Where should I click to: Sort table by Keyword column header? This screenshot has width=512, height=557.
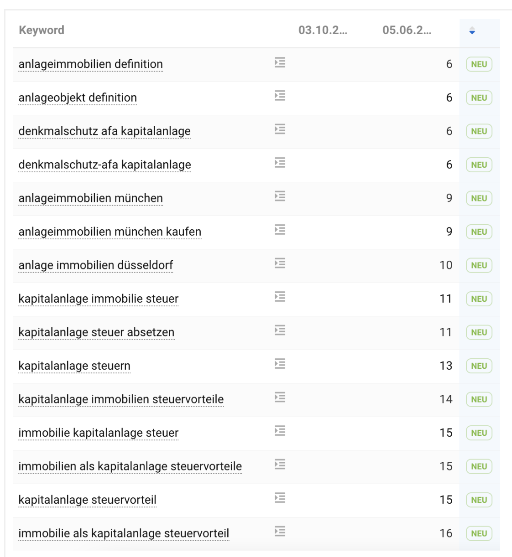click(x=42, y=31)
